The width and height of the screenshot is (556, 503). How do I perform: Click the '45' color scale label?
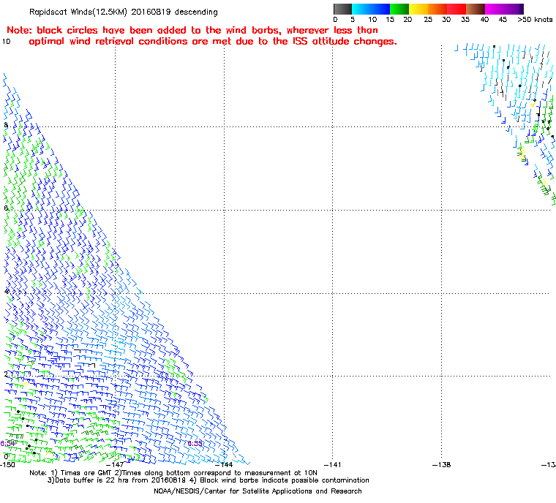pyautogui.click(x=503, y=20)
